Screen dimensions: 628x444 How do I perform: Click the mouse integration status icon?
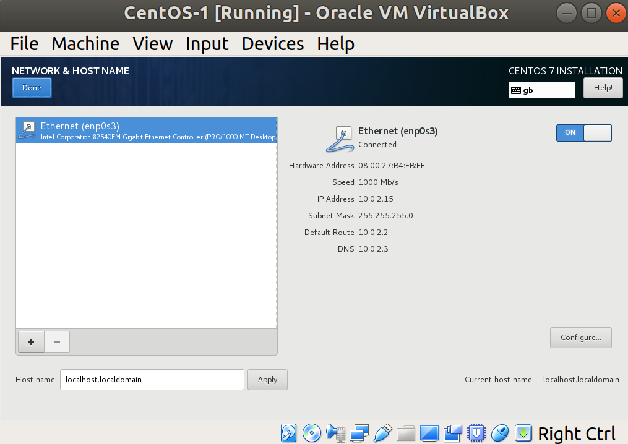point(500,433)
